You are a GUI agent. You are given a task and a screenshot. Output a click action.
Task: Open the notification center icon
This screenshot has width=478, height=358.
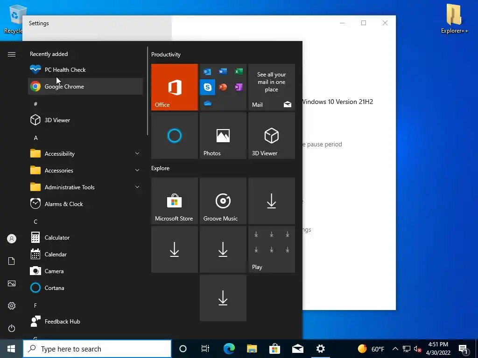[464, 349]
